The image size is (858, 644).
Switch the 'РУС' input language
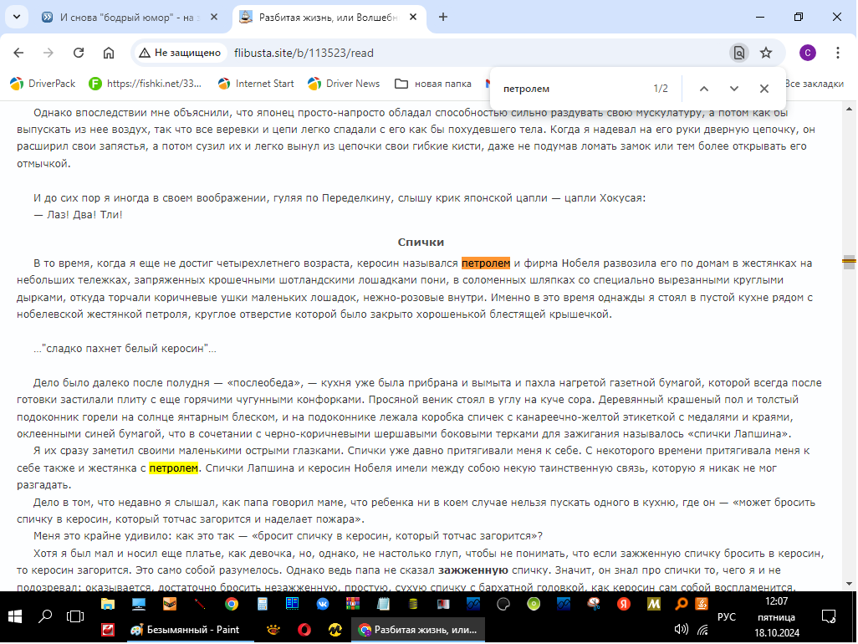coord(727,616)
